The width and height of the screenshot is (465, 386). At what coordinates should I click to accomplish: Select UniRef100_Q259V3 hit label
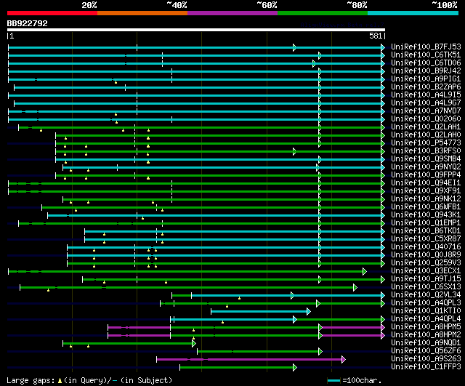[x=426, y=263]
